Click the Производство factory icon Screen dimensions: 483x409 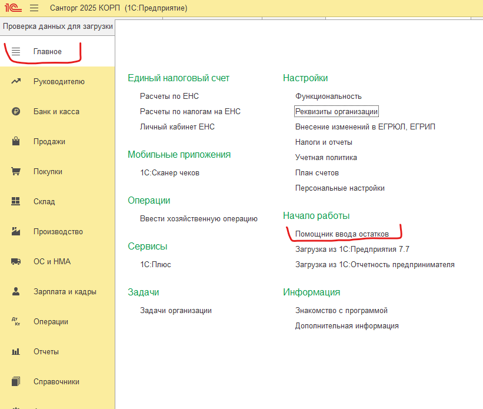tap(16, 232)
